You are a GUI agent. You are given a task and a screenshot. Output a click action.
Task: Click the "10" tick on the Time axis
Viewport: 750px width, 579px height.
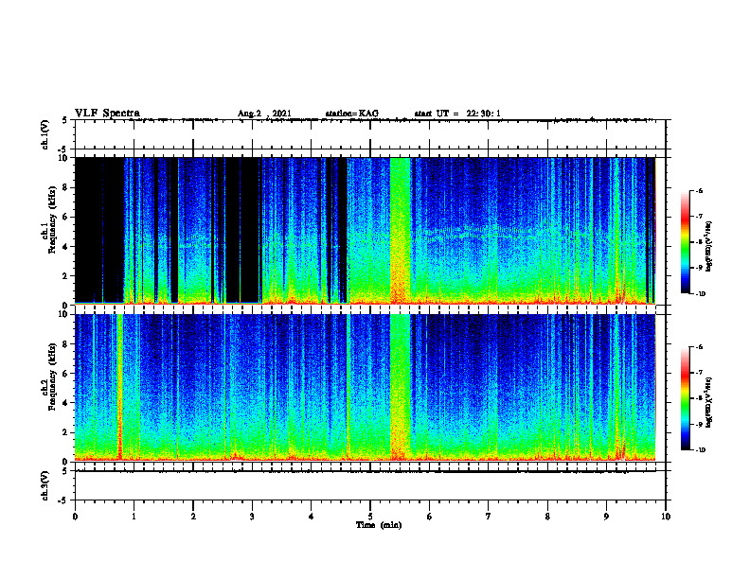click(666, 517)
